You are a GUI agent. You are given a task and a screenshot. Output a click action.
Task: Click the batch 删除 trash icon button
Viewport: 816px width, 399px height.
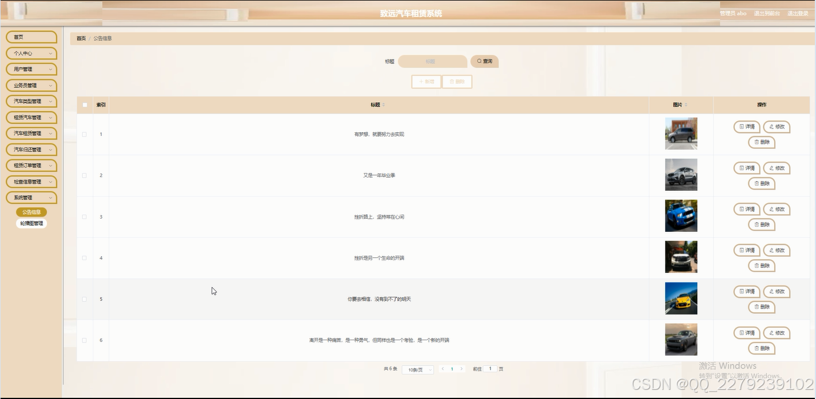click(457, 81)
